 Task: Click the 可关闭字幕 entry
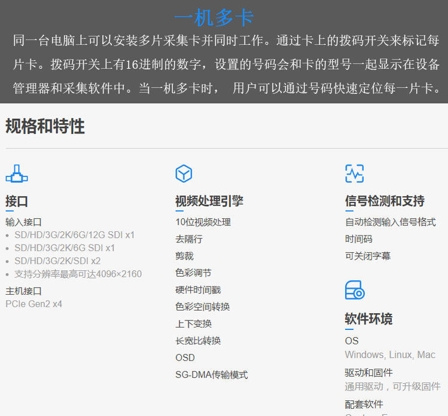tap(368, 256)
